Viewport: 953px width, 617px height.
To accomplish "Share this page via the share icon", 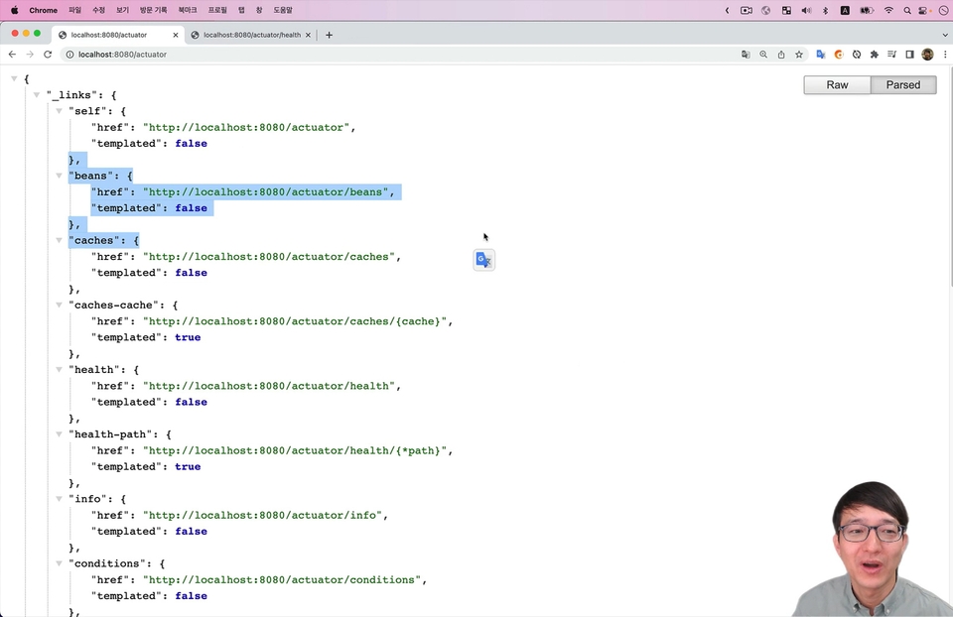I will tap(781, 54).
